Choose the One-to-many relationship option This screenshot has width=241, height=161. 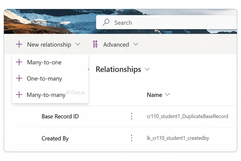pyautogui.click(x=50, y=78)
